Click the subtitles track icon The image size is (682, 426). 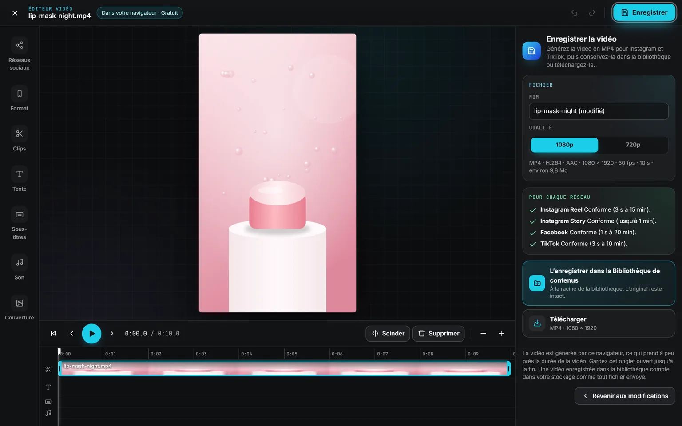pos(48,402)
